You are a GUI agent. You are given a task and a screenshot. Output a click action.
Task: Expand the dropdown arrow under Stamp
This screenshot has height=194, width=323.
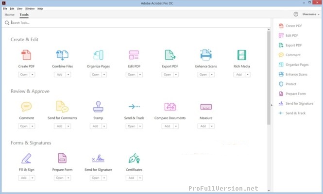click(x=104, y=126)
